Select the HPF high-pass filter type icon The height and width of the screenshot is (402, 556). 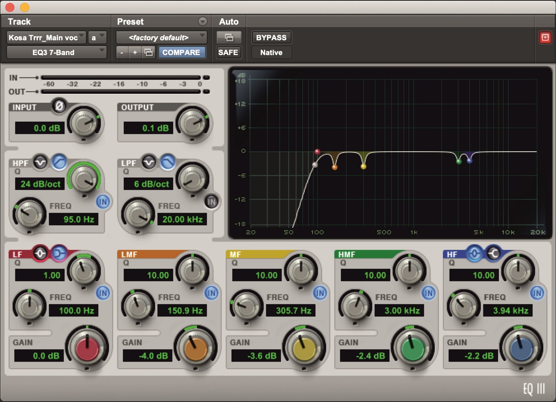(59, 162)
